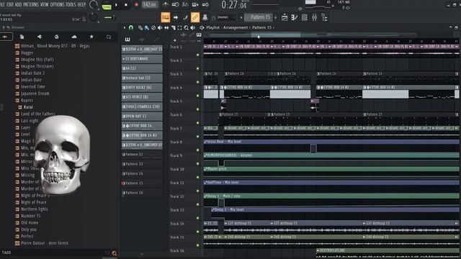461x259 pixels.
Task: Select the playlist Delete tool
Action: (153, 27)
